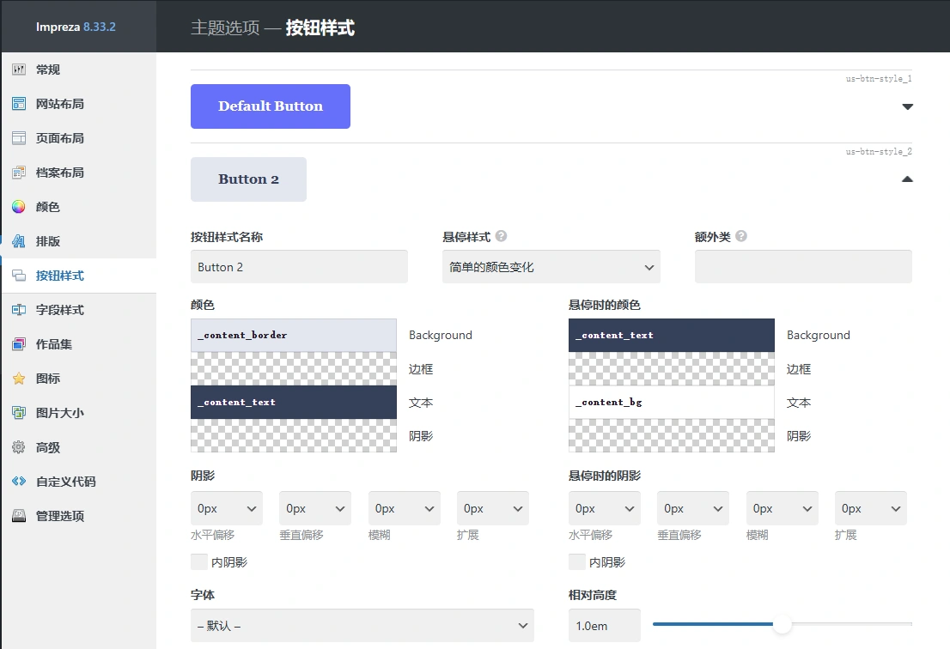Open the 字体 dropdown showing 默认
This screenshot has height=649, width=950.
(x=362, y=625)
